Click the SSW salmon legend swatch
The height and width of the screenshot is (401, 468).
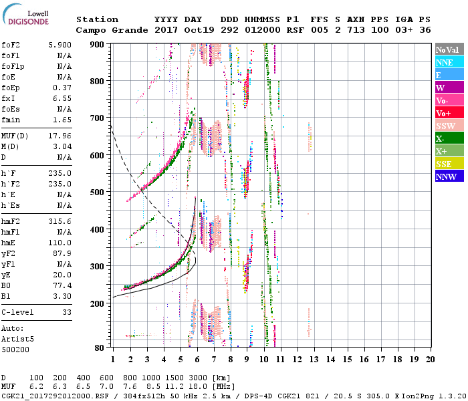449,126
